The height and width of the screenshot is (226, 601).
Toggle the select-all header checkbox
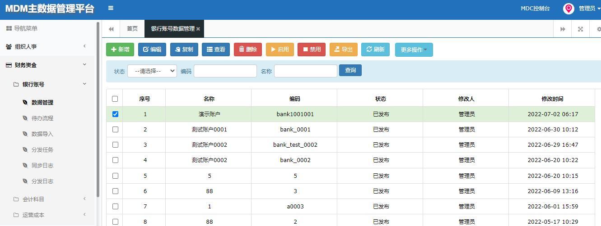coord(115,99)
